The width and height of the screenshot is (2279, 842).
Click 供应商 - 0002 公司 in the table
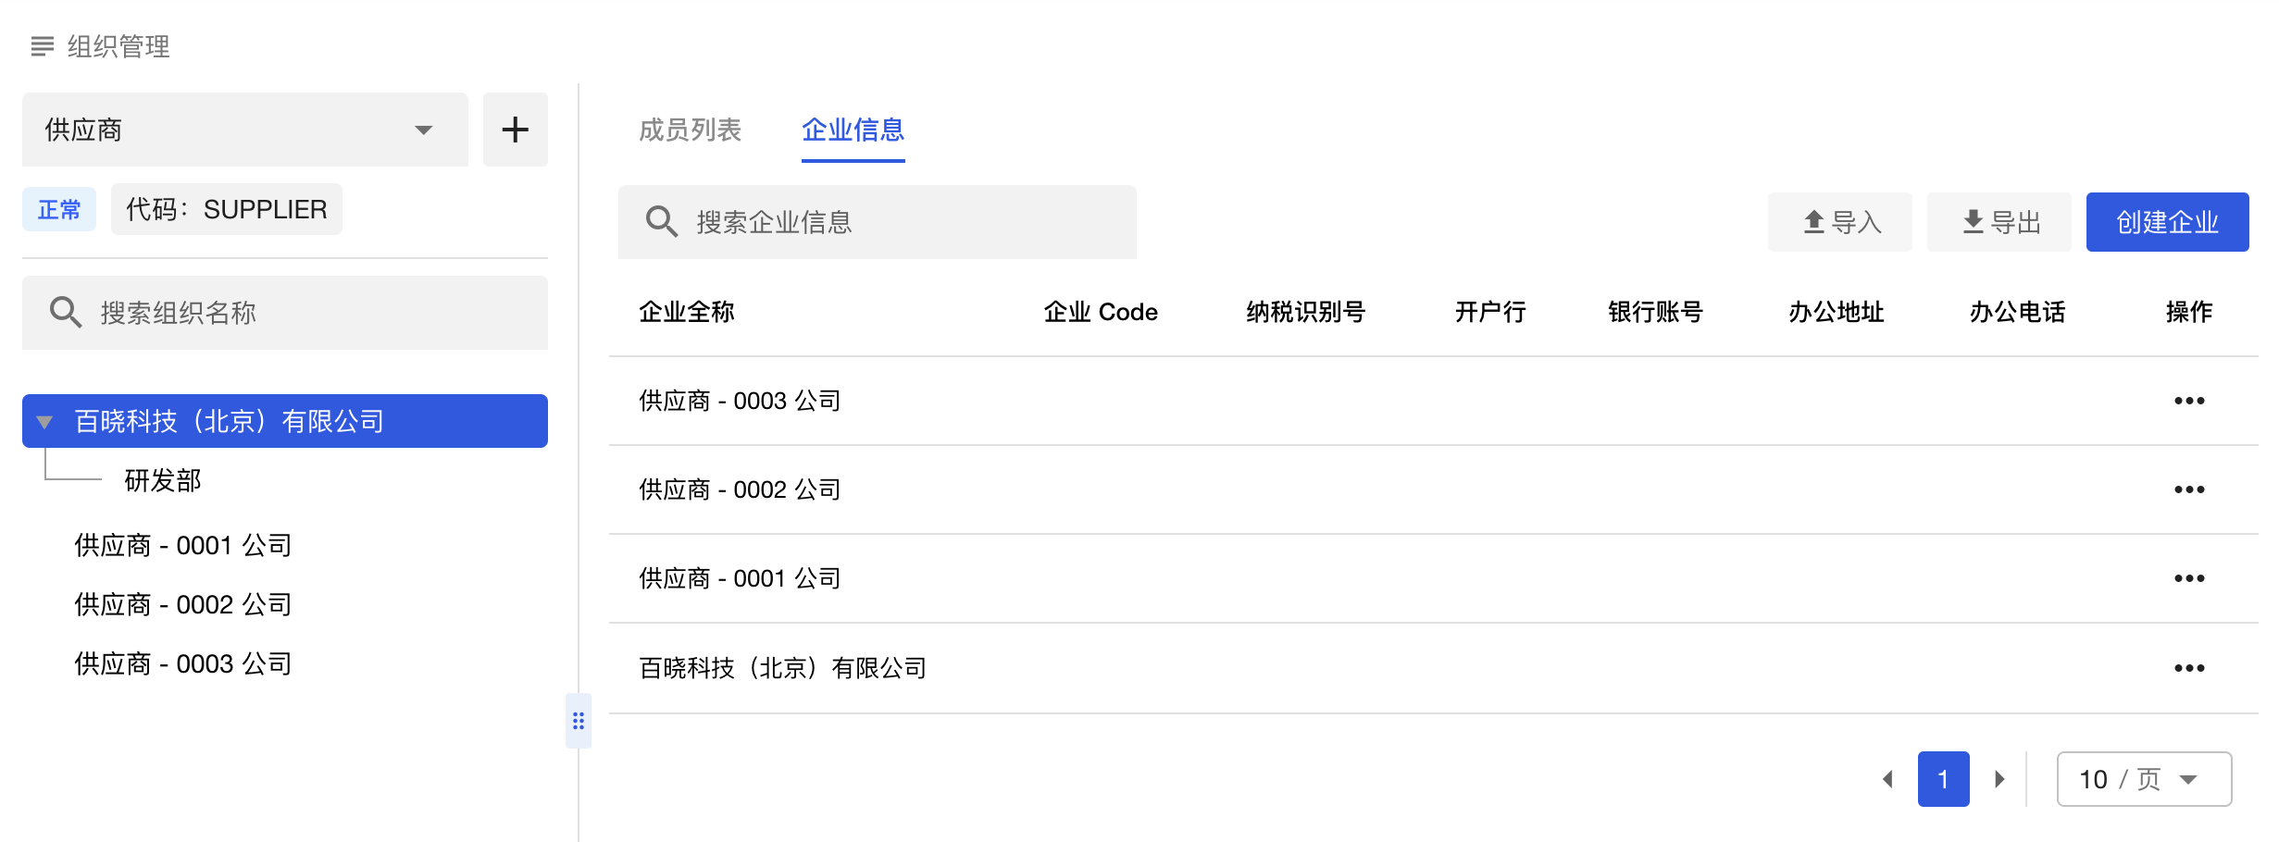(740, 489)
